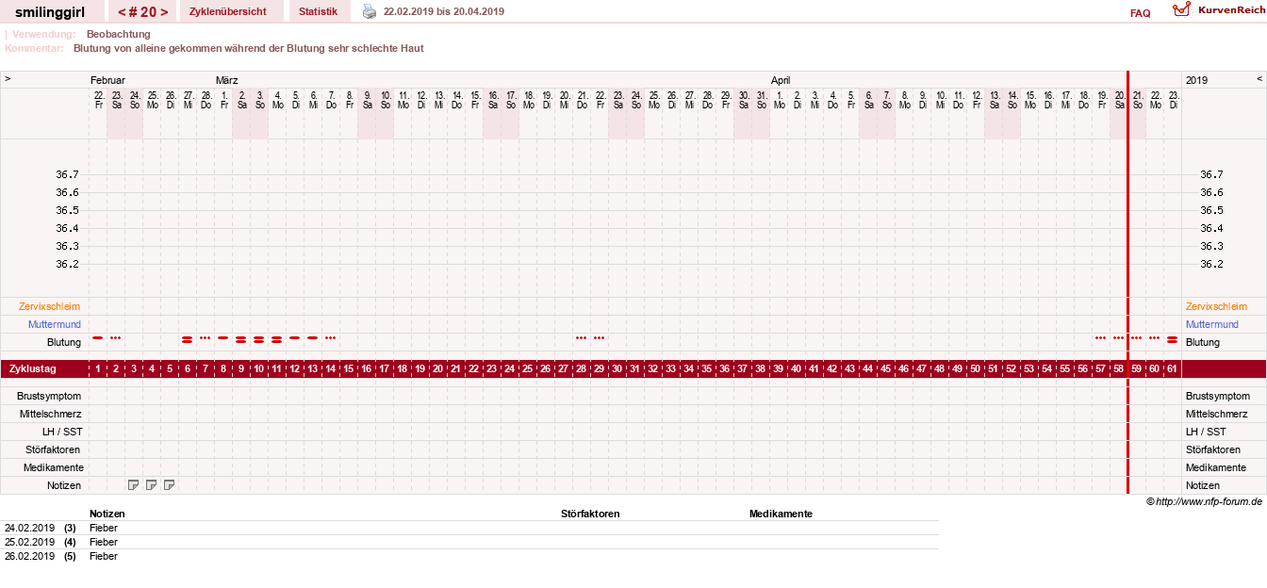Click right LH / SST row label

coord(1206,432)
